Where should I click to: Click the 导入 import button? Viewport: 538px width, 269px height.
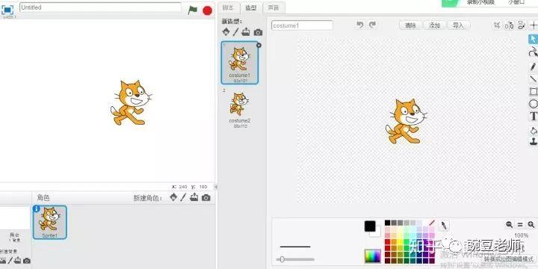[x=458, y=25]
